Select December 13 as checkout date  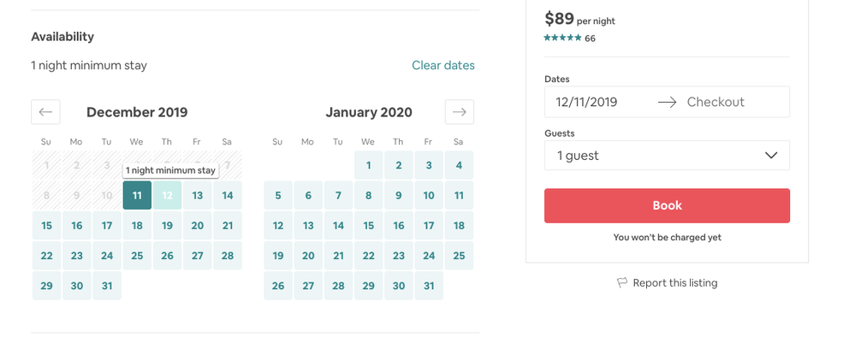[198, 195]
